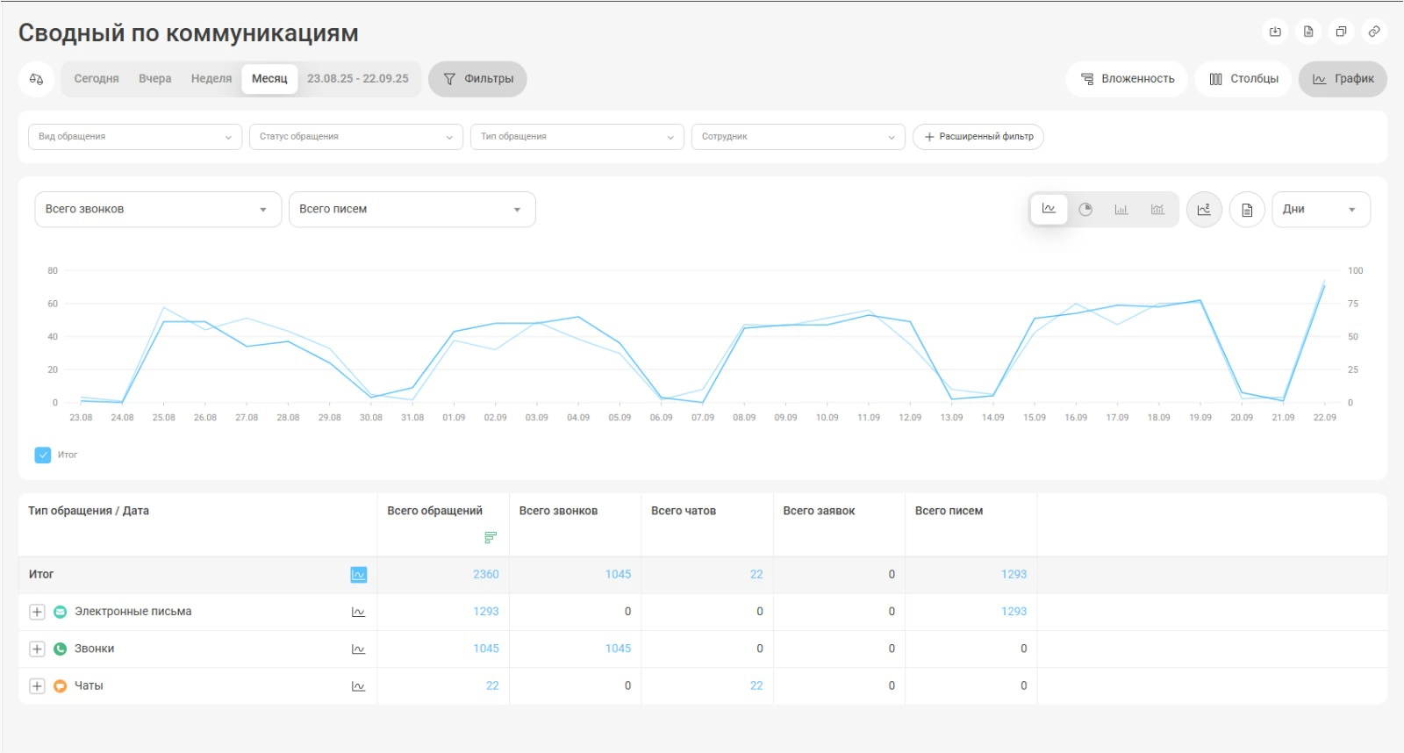The width and height of the screenshot is (1404, 753).
Task: Click chart icon in Электронные письма row
Action: (x=358, y=612)
